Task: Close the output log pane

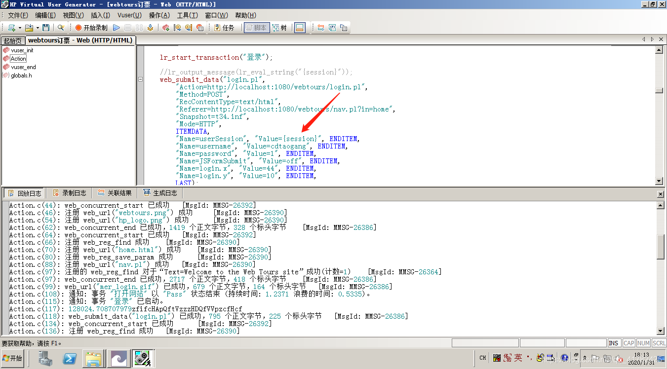Action: pos(661,195)
